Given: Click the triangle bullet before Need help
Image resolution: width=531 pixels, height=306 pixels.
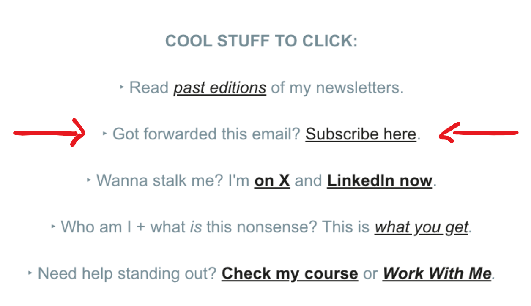Looking at the screenshot, I should click(30, 273).
